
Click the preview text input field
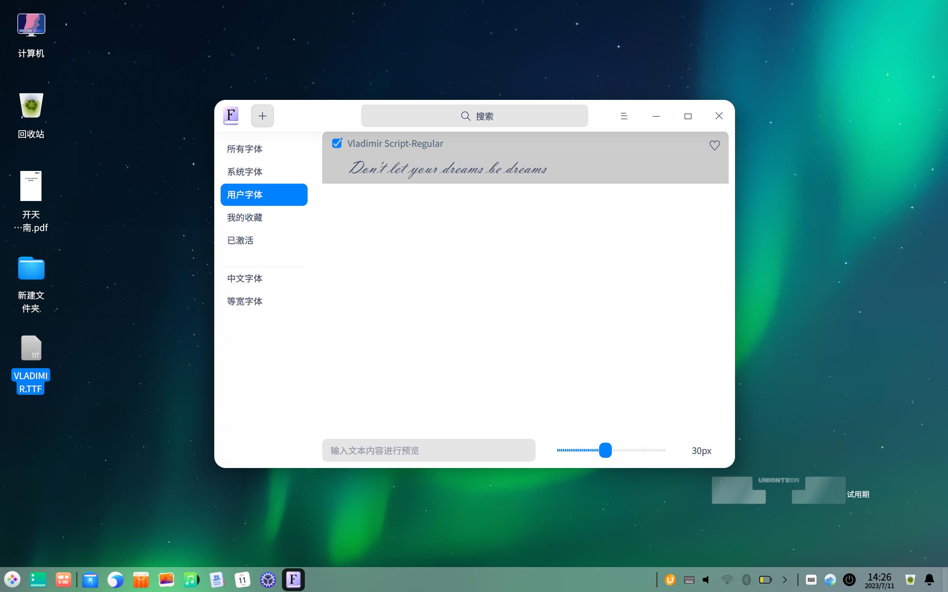pyautogui.click(x=428, y=450)
